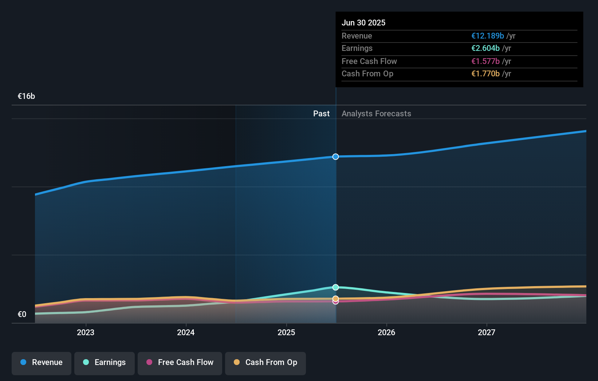The image size is (598, 381).
Task: Click the vertical forecast divider line
Action: 335,218
